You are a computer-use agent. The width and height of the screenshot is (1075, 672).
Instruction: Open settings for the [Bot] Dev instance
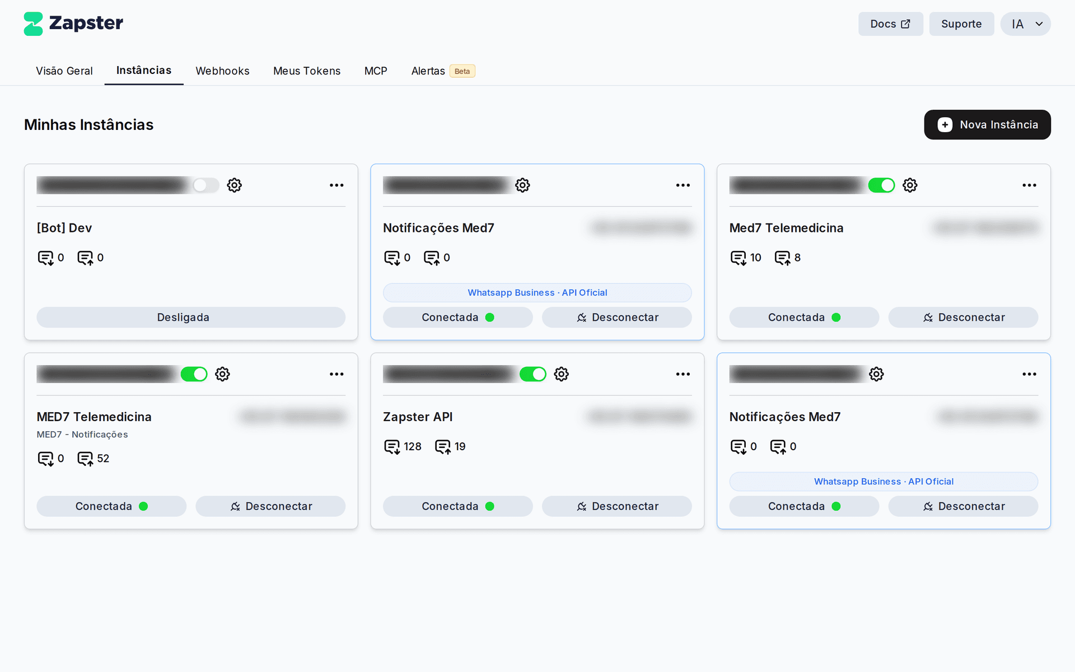(x=234, y=185)
